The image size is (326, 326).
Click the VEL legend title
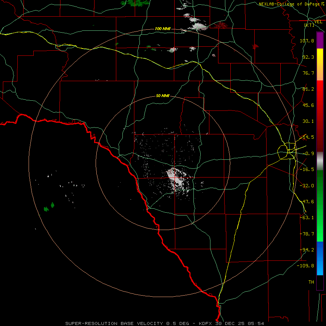(x=318, y=22)
